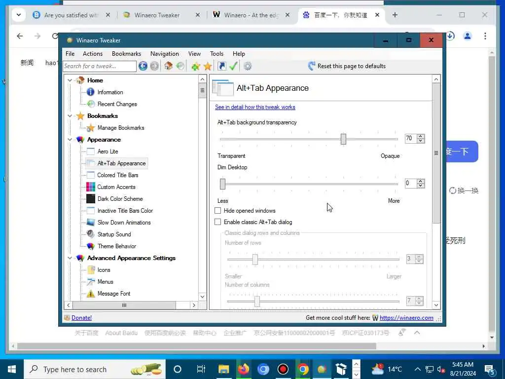Click the Donate! link
This screenshot has width=505, height=379.
(x=81, y=318)
